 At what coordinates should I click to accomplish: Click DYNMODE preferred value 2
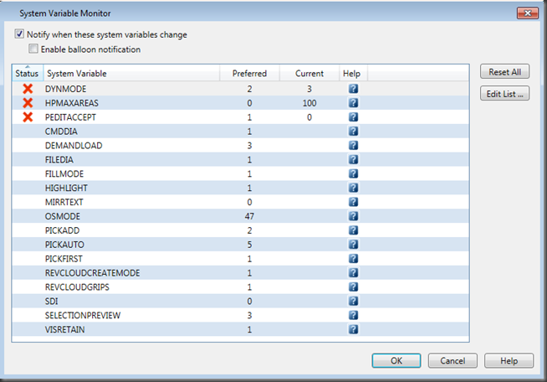(x=249, y=89)
